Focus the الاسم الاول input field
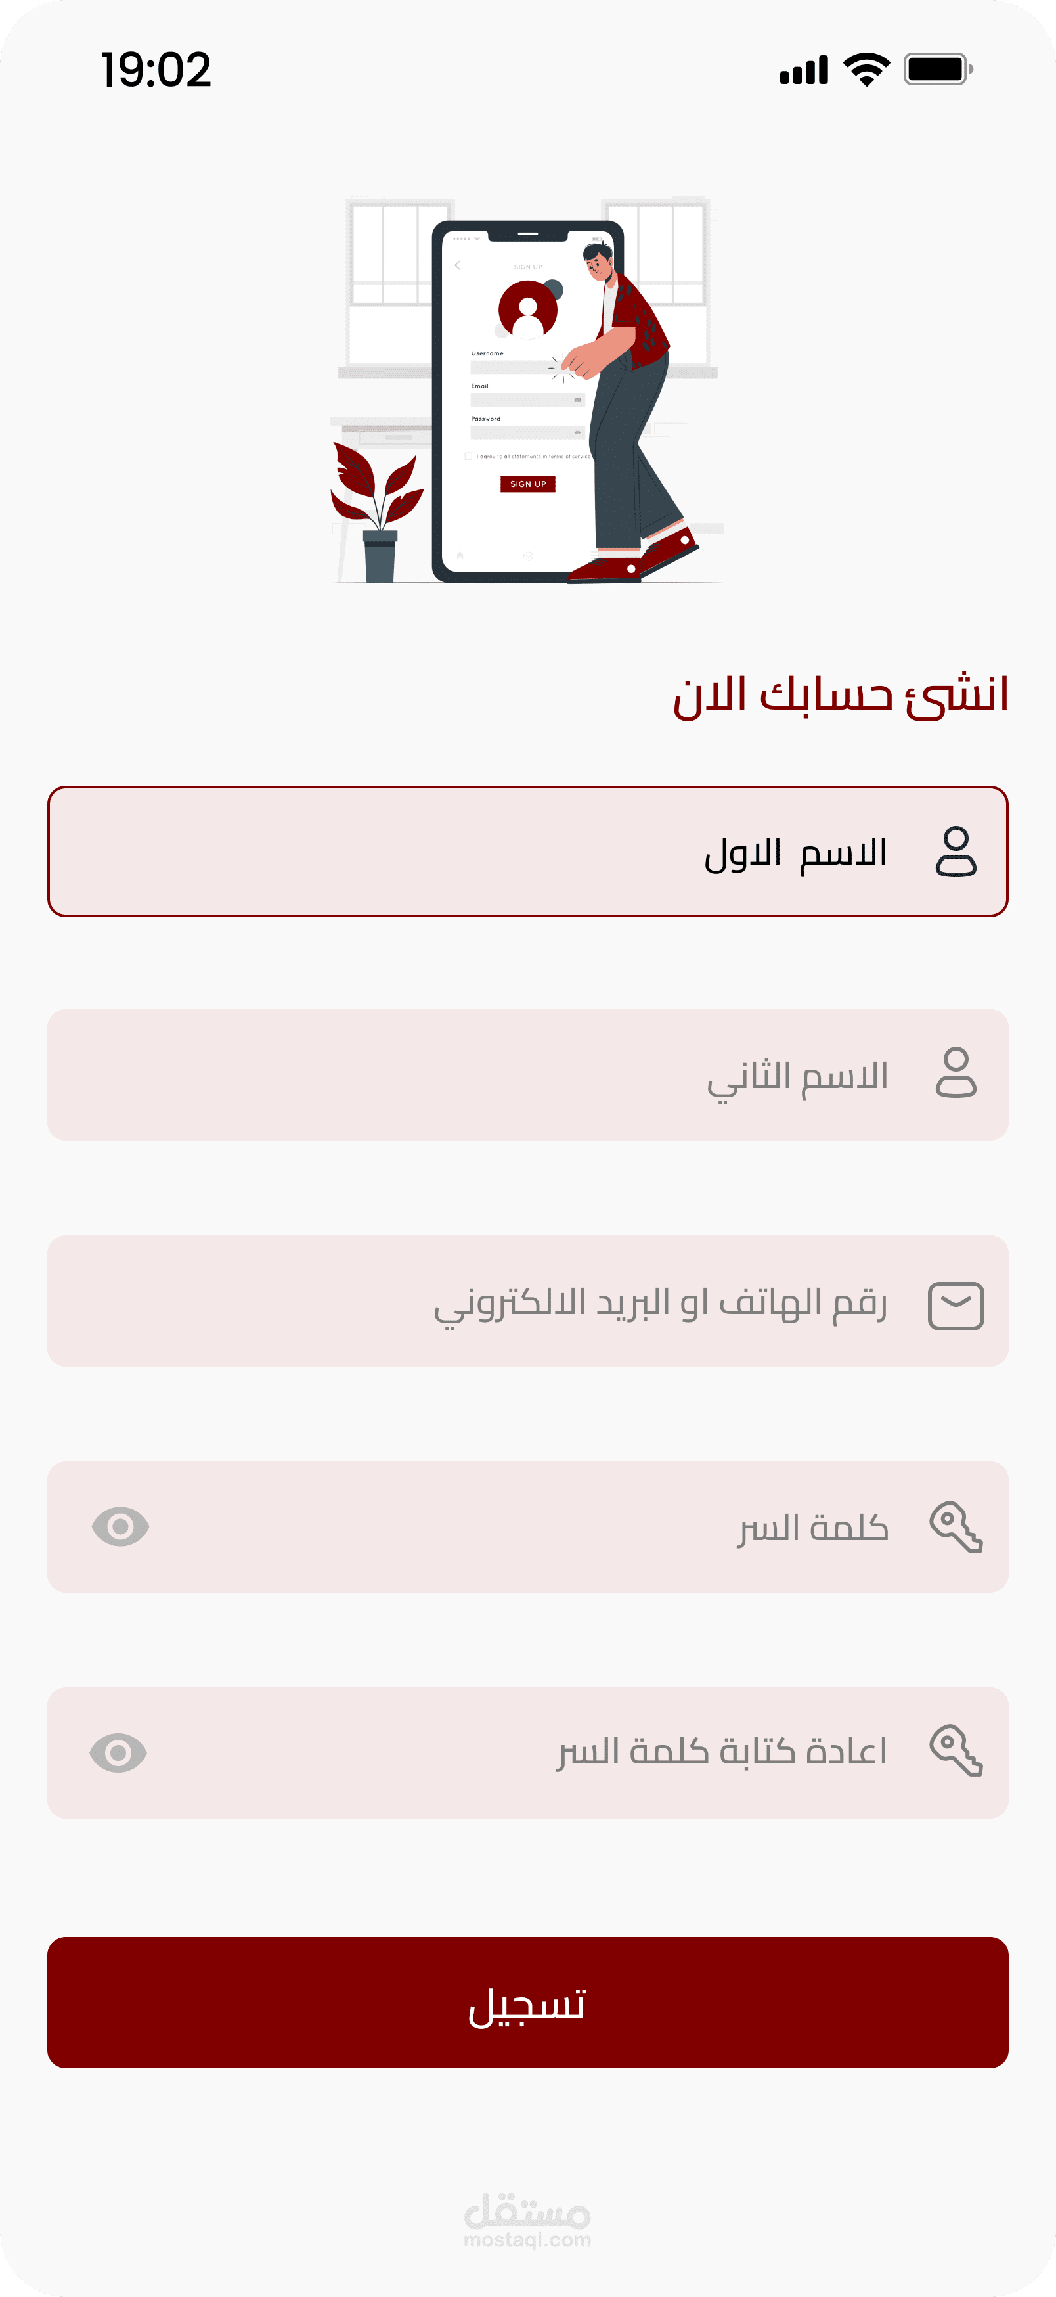Viewport: 1056px width, 2297px height. [527, 852]
